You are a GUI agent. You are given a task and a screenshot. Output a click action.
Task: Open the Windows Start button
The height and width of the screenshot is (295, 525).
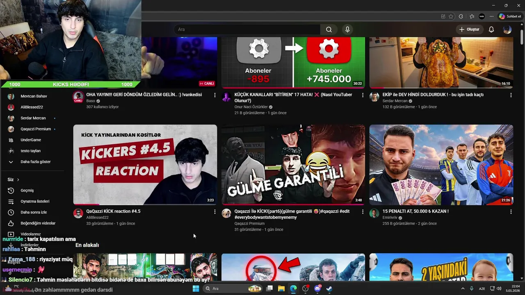pos(196,288)
